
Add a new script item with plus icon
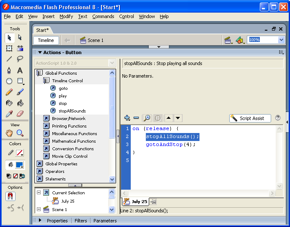127,118
